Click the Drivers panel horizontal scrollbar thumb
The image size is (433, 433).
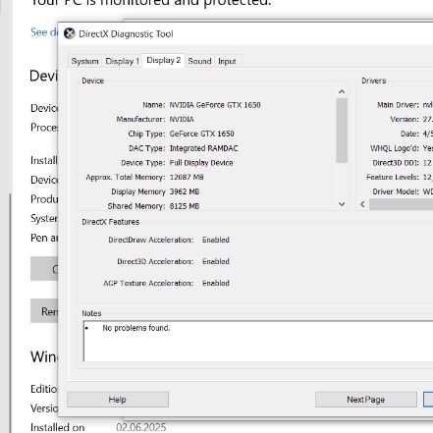click(402, 204)
